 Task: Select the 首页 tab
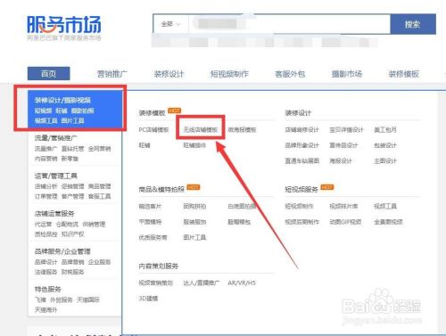49,74
